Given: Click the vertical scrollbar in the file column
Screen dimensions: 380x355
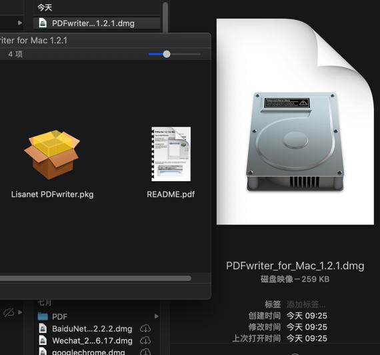Looking at the screenshot, I should tap(165, 17).
